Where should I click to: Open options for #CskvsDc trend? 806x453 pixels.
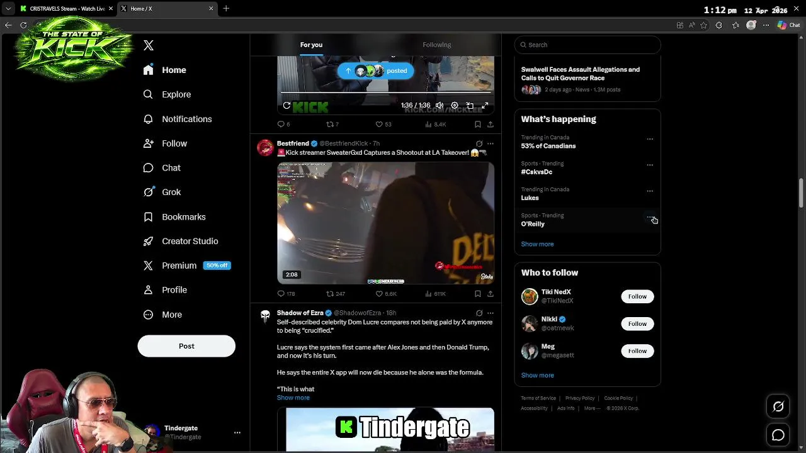click(x=650, y=165)
